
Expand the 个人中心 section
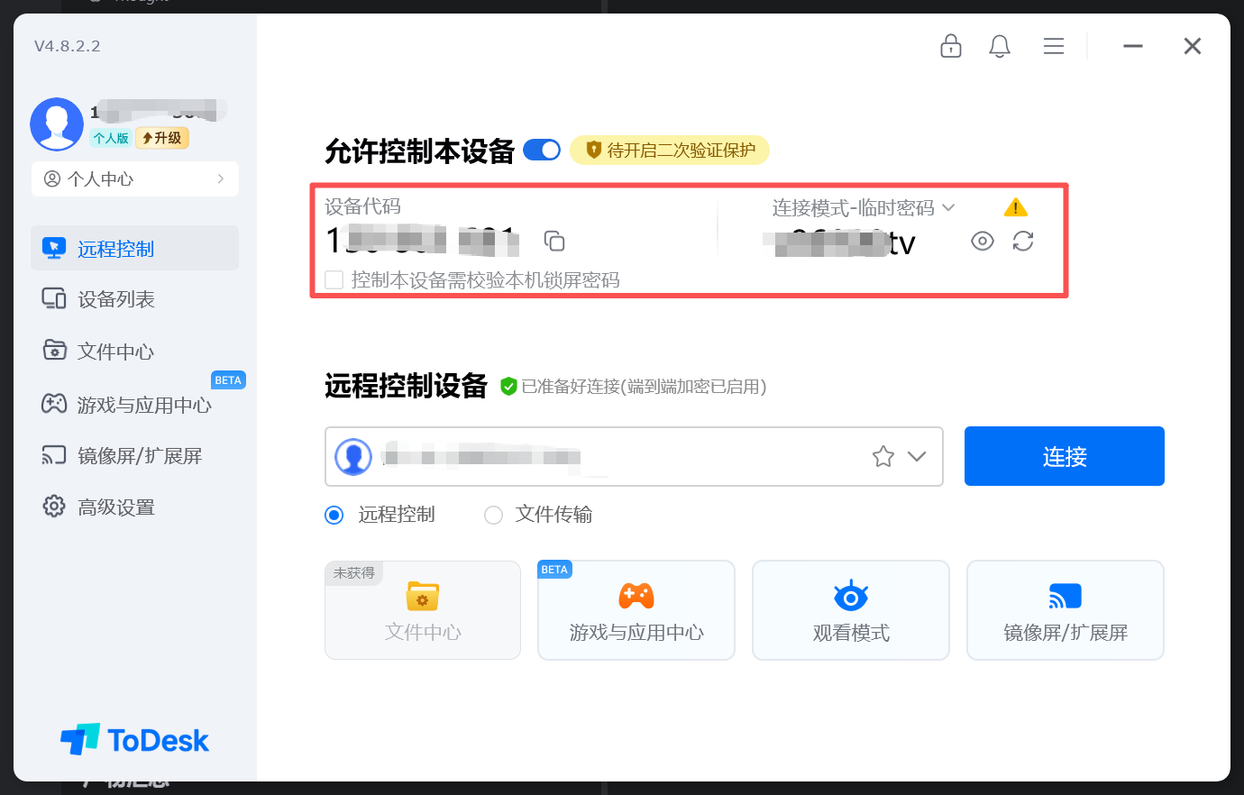[134, 178]
